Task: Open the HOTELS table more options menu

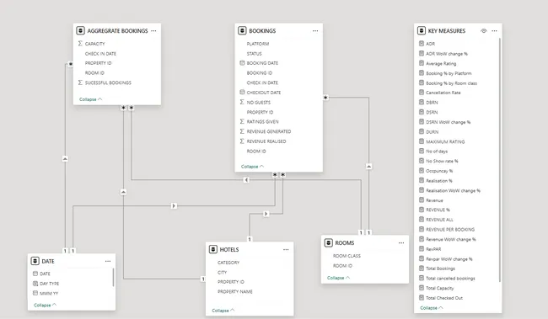Action: 286,249
